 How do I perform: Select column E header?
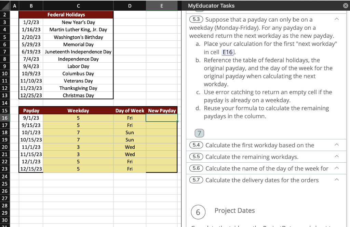point(162,5)
